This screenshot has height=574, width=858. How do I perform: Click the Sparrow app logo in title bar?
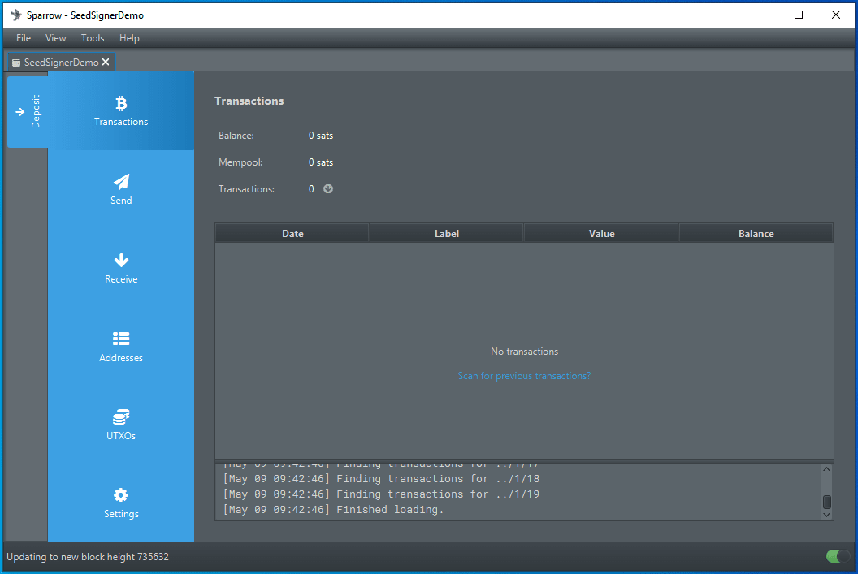15,15
